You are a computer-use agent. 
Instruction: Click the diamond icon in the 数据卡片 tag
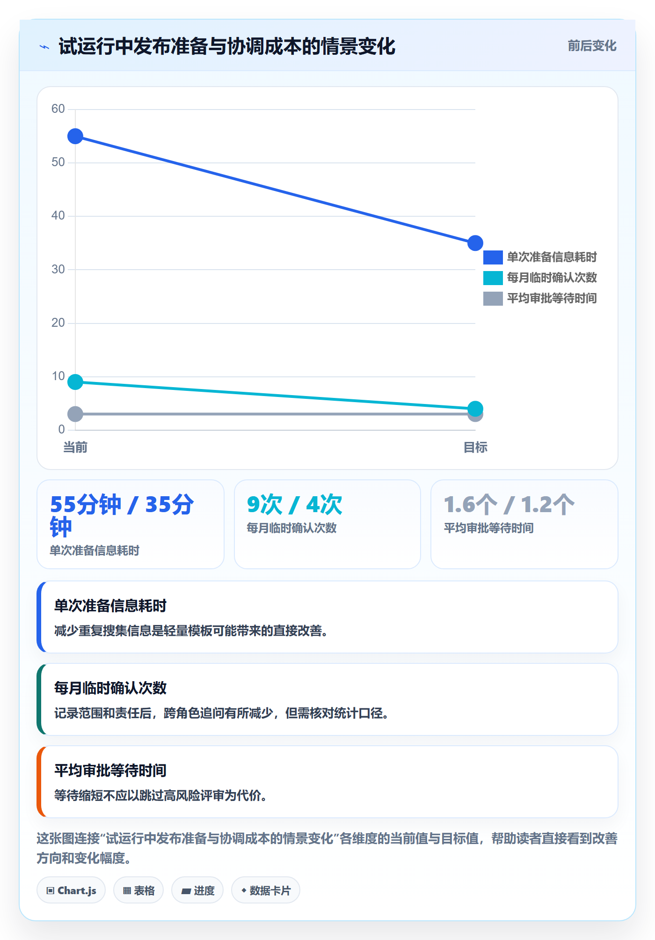[244, 890]
